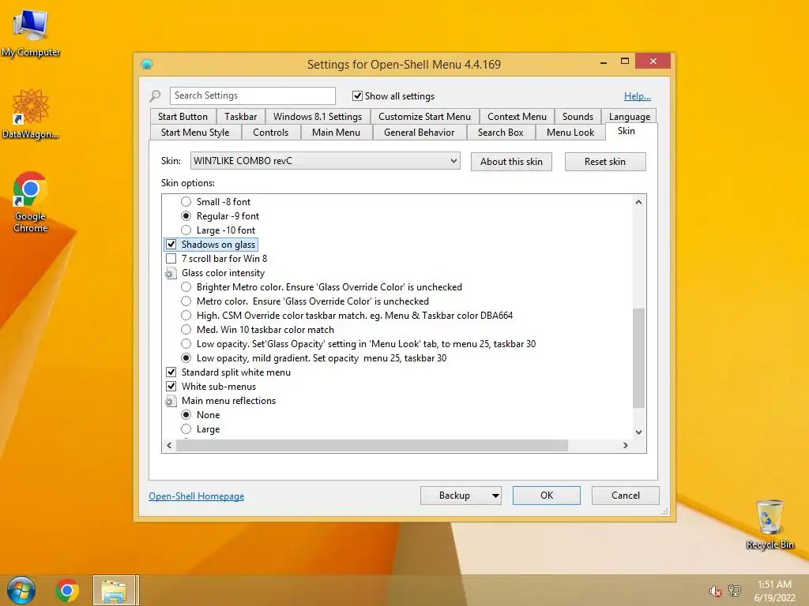Screen dimensions: 809x606
Task: Open Menu Look tab
Action: [570, 133]
